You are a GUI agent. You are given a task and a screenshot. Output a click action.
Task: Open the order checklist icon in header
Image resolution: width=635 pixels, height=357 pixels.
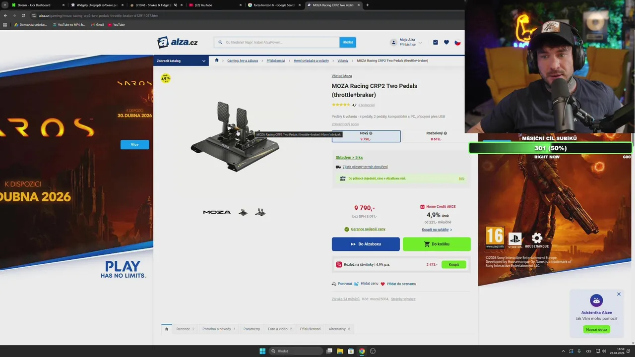pos(436,43)
